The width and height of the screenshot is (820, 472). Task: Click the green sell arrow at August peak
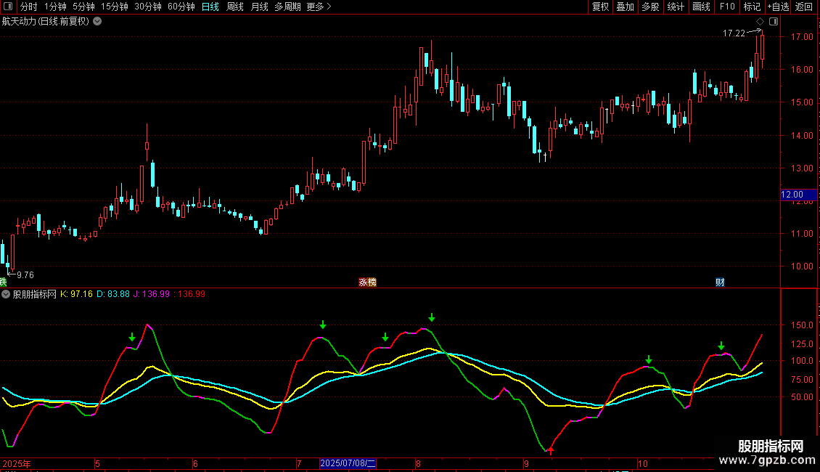click(x=432, y=317)
